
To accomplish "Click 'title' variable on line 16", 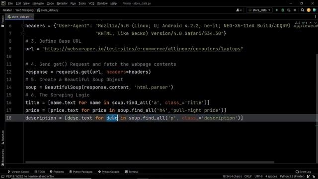I will [x=32, y=103].
